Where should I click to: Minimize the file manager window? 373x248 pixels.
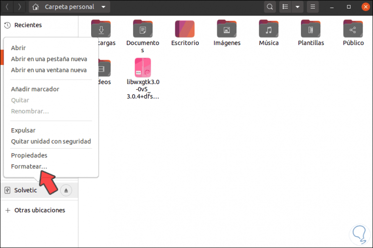pyautogui.click(x=332, y=7)
